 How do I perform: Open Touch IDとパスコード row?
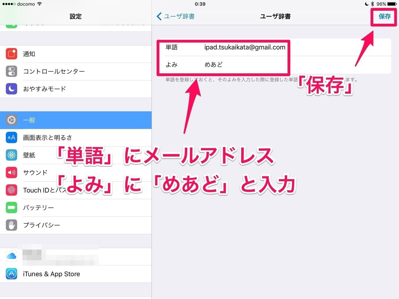tap(76, 190)
